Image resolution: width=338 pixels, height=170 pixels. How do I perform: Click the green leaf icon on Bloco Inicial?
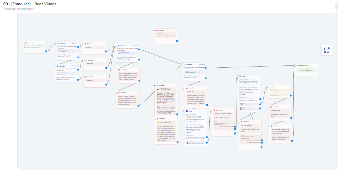25,43
